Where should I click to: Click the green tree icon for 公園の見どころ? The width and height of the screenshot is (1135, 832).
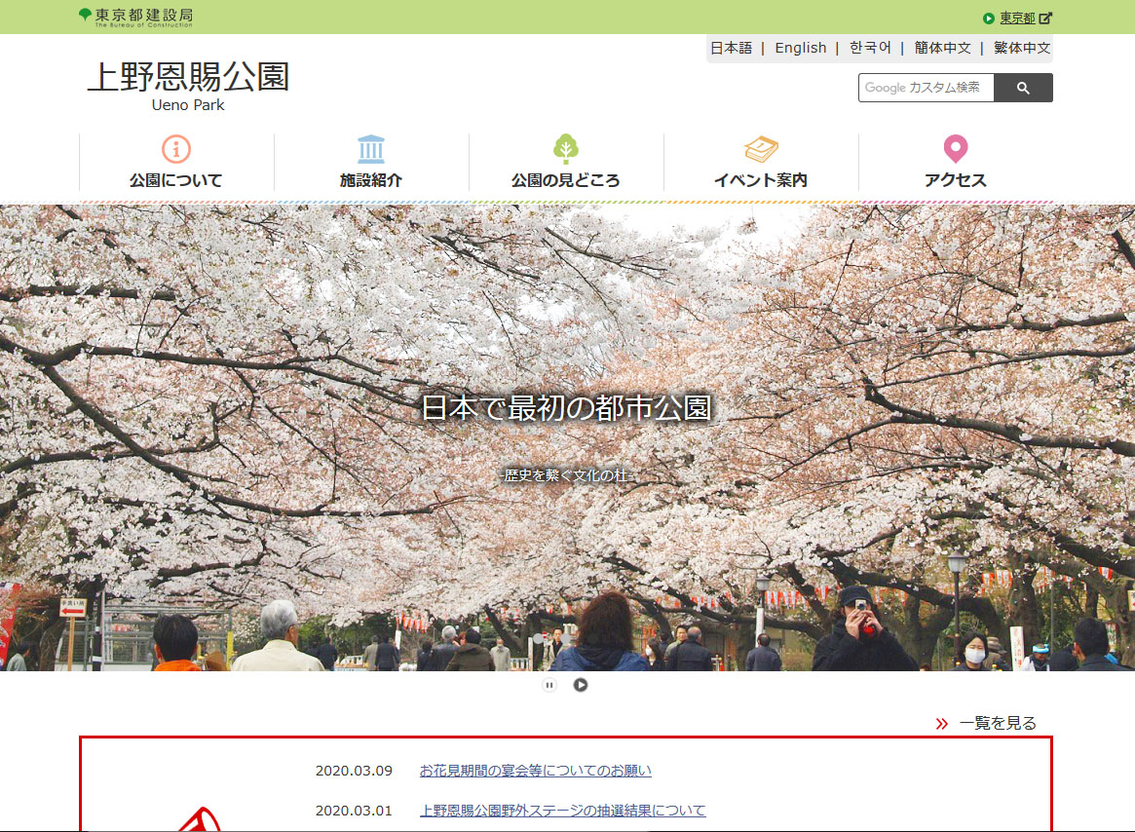566,149
